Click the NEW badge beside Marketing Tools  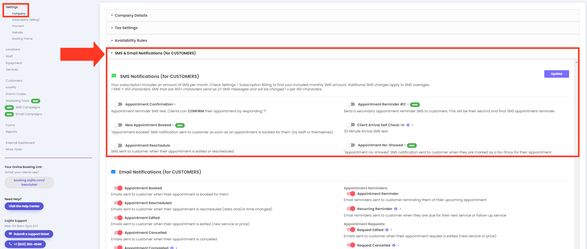tap(36, 101)
